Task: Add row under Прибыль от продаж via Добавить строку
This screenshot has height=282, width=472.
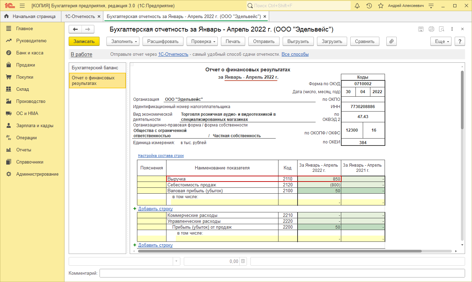Action: pyautogui.click(x=155, y=245)
